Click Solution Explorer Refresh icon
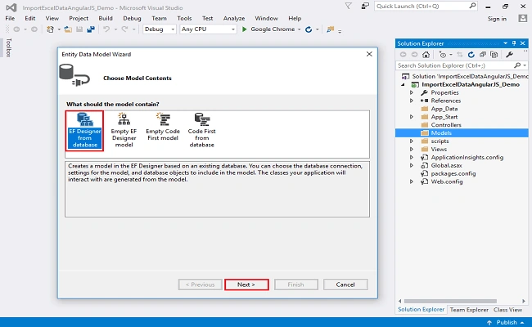This screenshot has height=327, width=532. (471, 54)
